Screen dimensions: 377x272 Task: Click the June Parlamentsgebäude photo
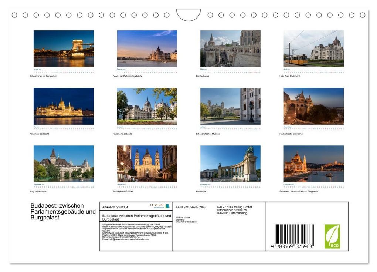[x=147, y=106]
